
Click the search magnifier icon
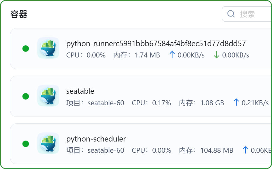tap(231, 14)
